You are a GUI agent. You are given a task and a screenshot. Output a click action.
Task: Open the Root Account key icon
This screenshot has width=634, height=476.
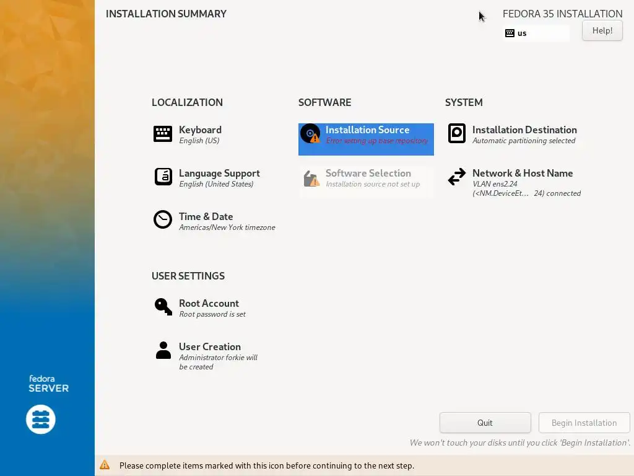tap(163, 307)
